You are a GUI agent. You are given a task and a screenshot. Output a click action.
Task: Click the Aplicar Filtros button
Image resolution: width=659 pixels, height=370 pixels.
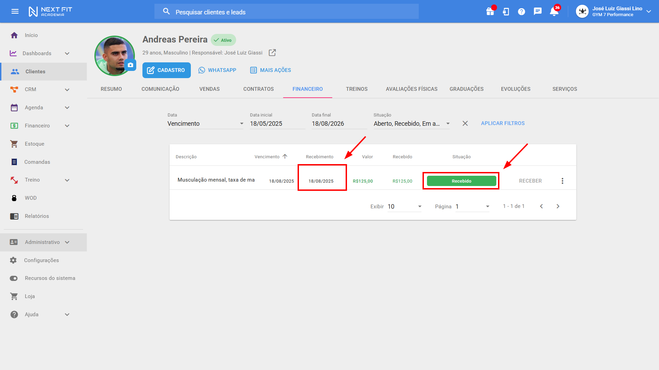click(502, 123)
